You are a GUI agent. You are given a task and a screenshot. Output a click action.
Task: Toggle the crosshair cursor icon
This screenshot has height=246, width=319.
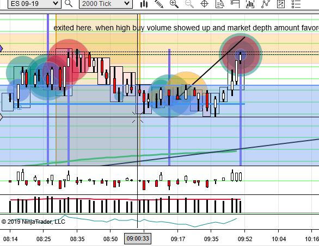click(205, 4)
